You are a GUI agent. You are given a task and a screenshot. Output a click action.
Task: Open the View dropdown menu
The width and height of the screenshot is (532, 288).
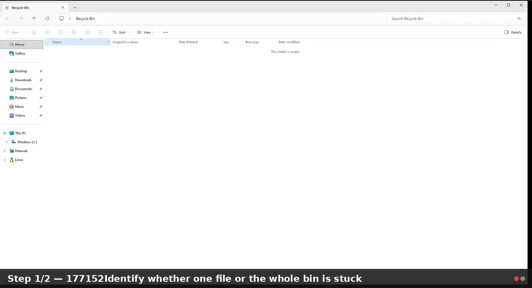(x=145, y=32)
